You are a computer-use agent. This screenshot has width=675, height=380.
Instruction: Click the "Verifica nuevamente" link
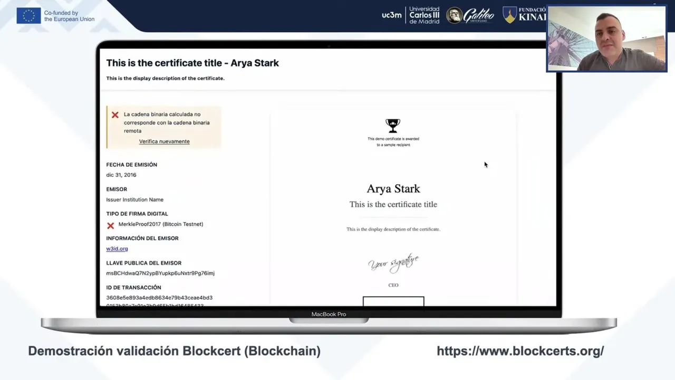click(x=164, y=141)
